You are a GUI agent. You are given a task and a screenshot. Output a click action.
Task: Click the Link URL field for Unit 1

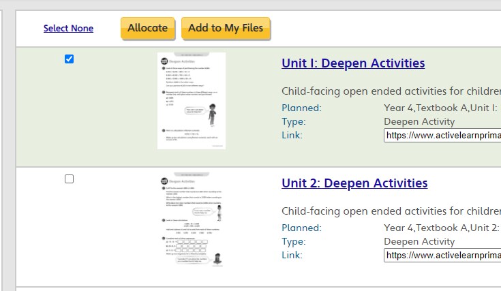tap(442, 136)
